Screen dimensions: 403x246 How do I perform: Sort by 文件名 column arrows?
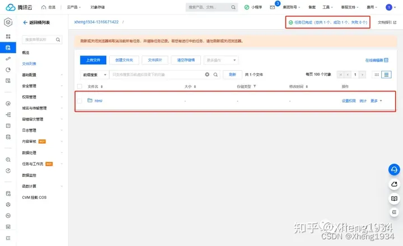[102, 87]
